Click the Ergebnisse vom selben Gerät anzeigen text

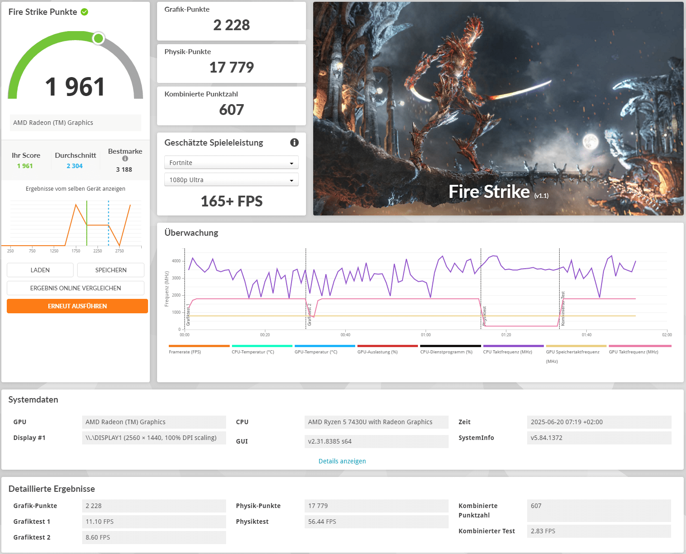tap(75, 189)
